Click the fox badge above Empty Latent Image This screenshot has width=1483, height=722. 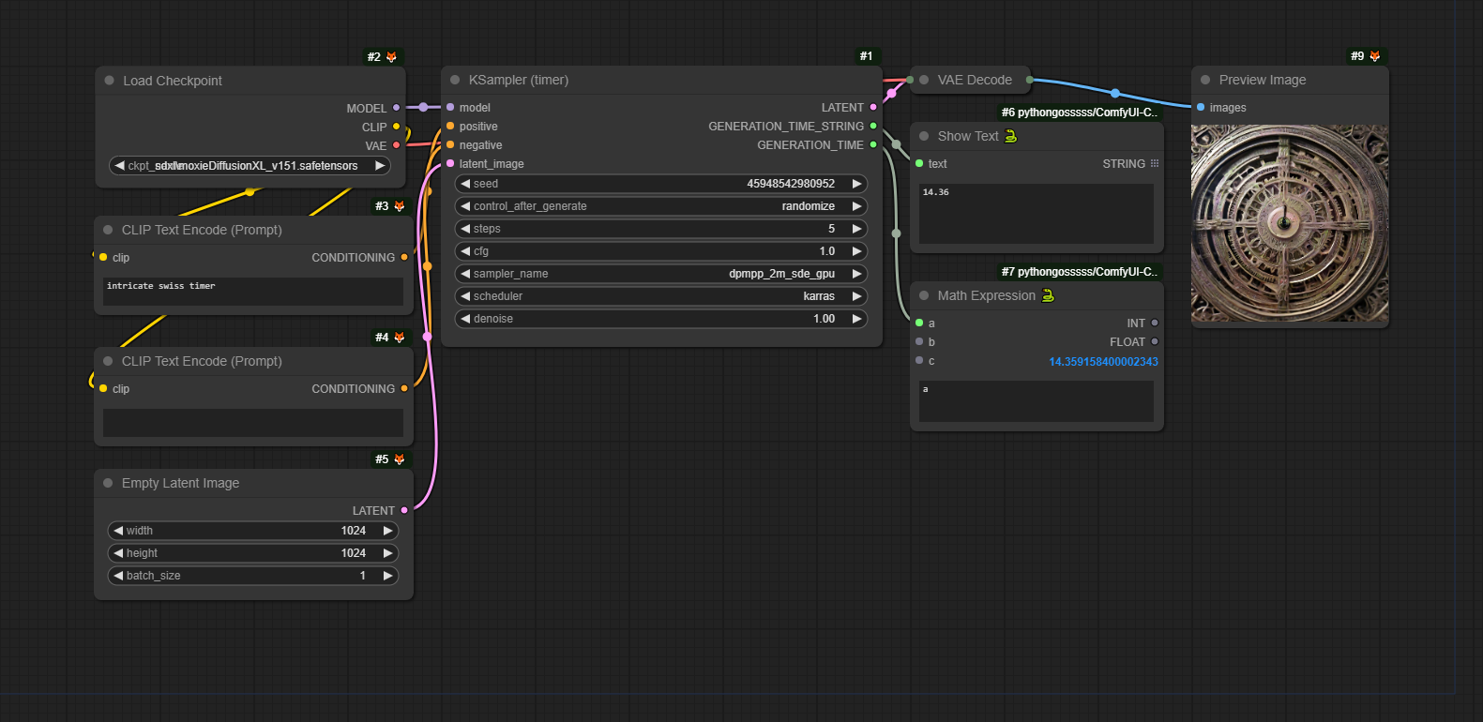click(x=400, y=459)
